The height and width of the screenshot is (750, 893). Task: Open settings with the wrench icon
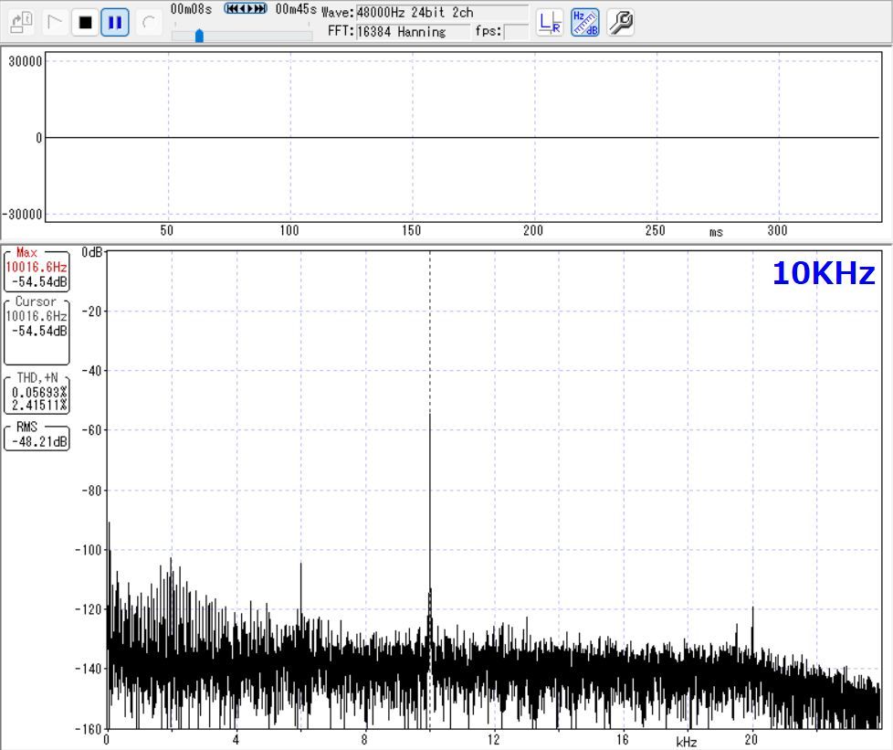click(621, 23)
